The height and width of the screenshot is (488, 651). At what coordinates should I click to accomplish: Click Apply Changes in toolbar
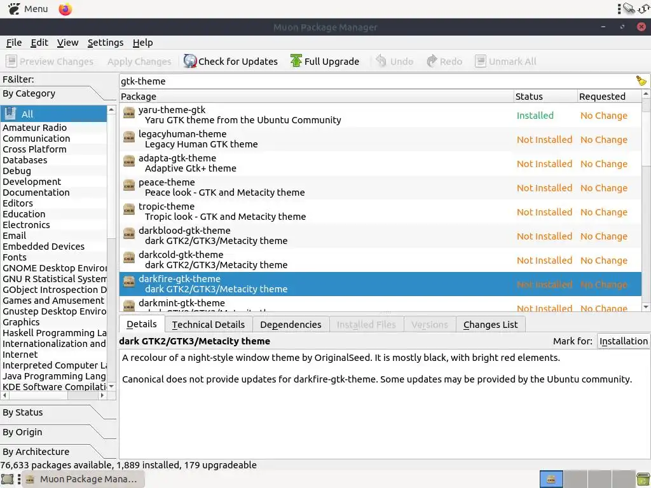tap(139, 62)
